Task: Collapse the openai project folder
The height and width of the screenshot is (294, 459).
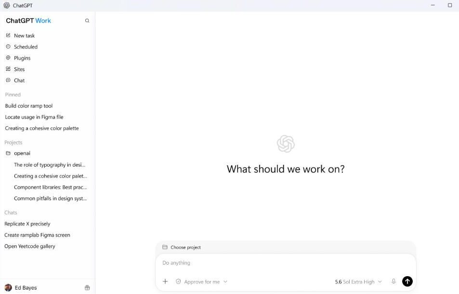Action: pyautogui.click(x=22, y=153)
